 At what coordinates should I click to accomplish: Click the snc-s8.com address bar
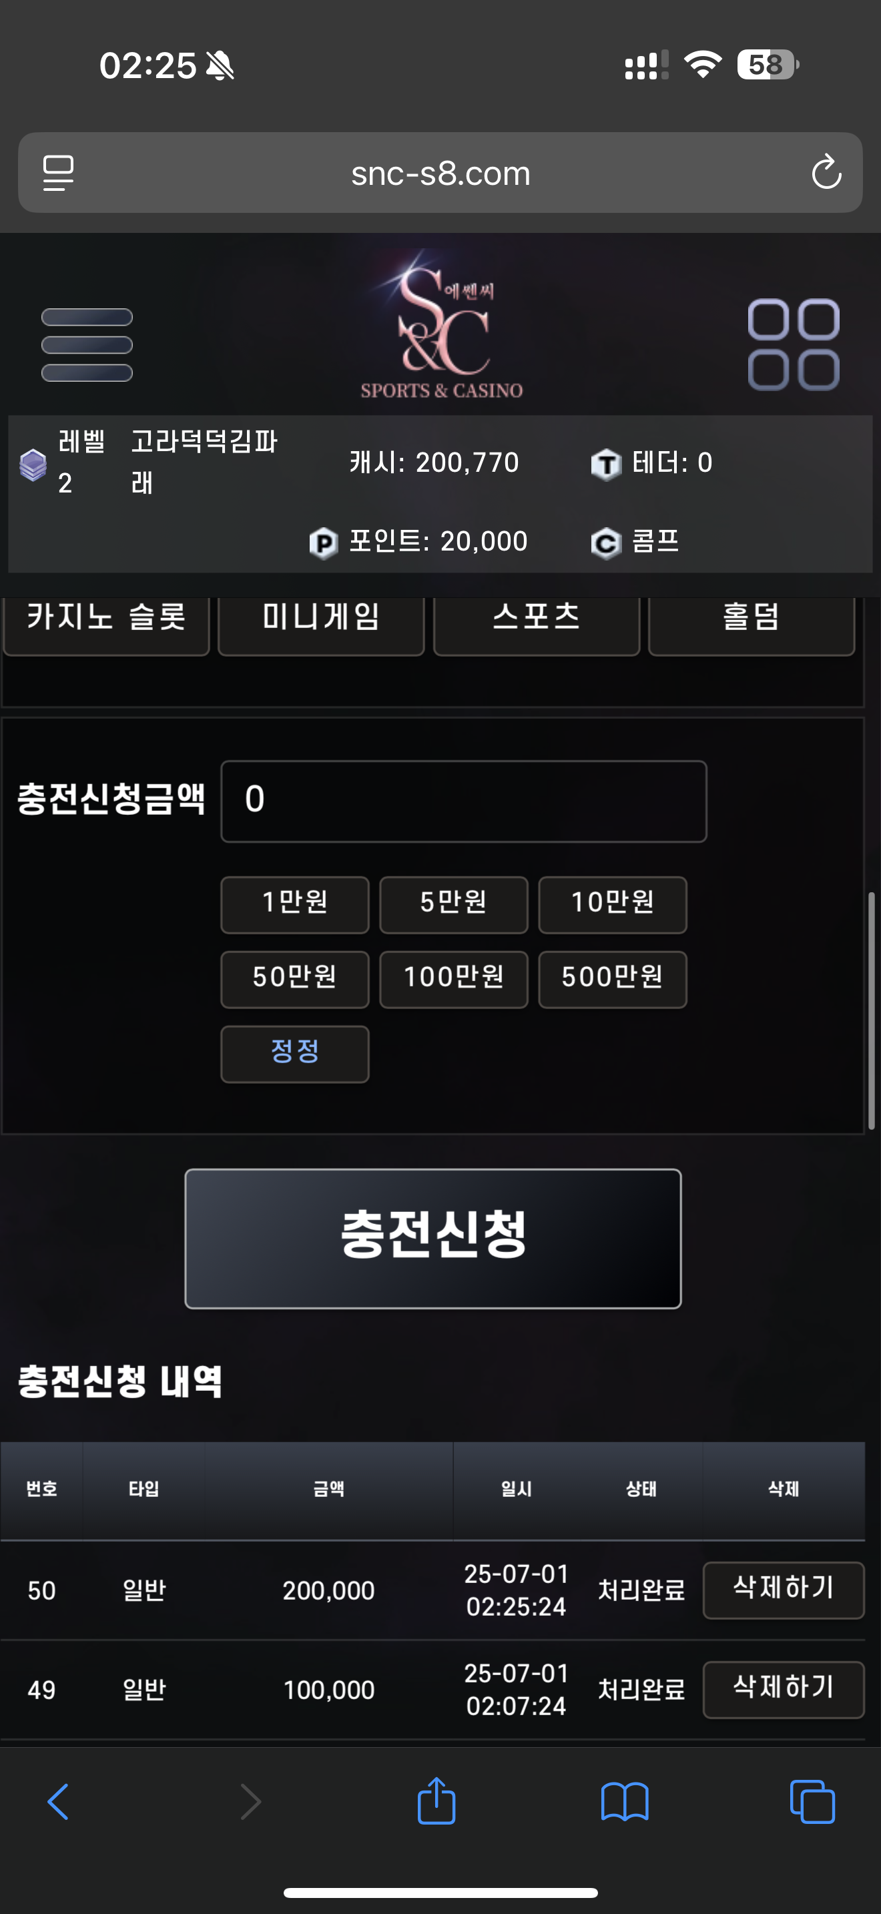tap(441, 172)
